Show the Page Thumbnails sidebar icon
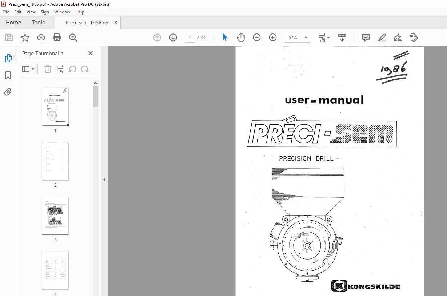447x296 pixels. [x=8, y=58]
